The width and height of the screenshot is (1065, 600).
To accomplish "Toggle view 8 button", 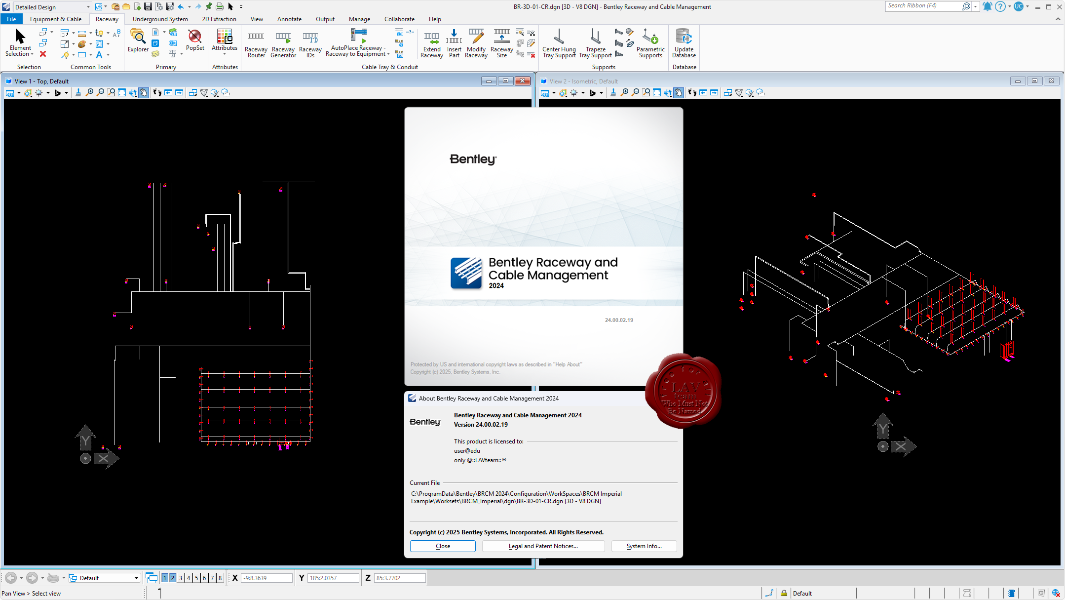I will click(x=220, y=578).
